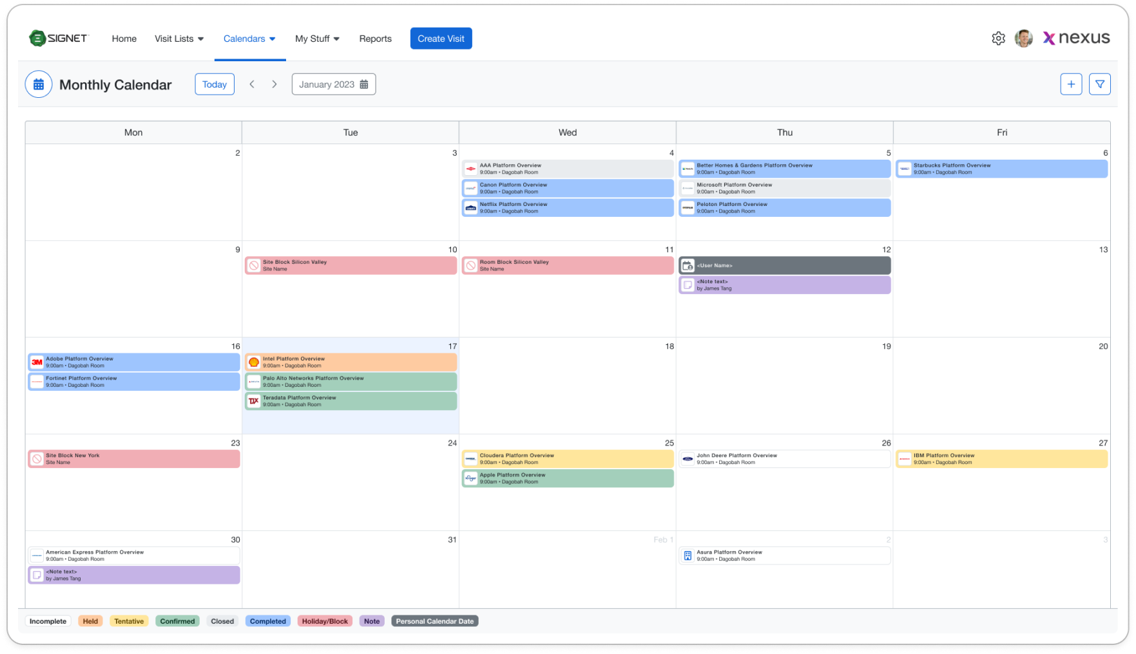Click the building icon on Asura Platform Overview
This screenshot has height=654, width=1136.
[688, 556]
